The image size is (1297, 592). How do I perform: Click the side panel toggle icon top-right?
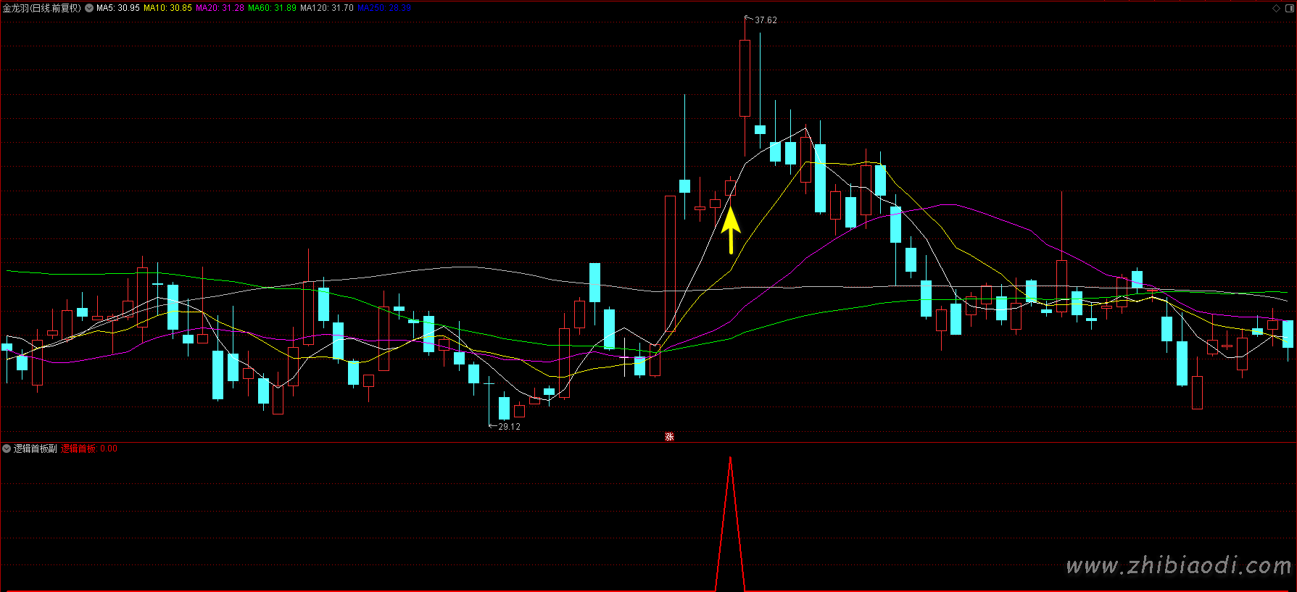click(1288, 8)
